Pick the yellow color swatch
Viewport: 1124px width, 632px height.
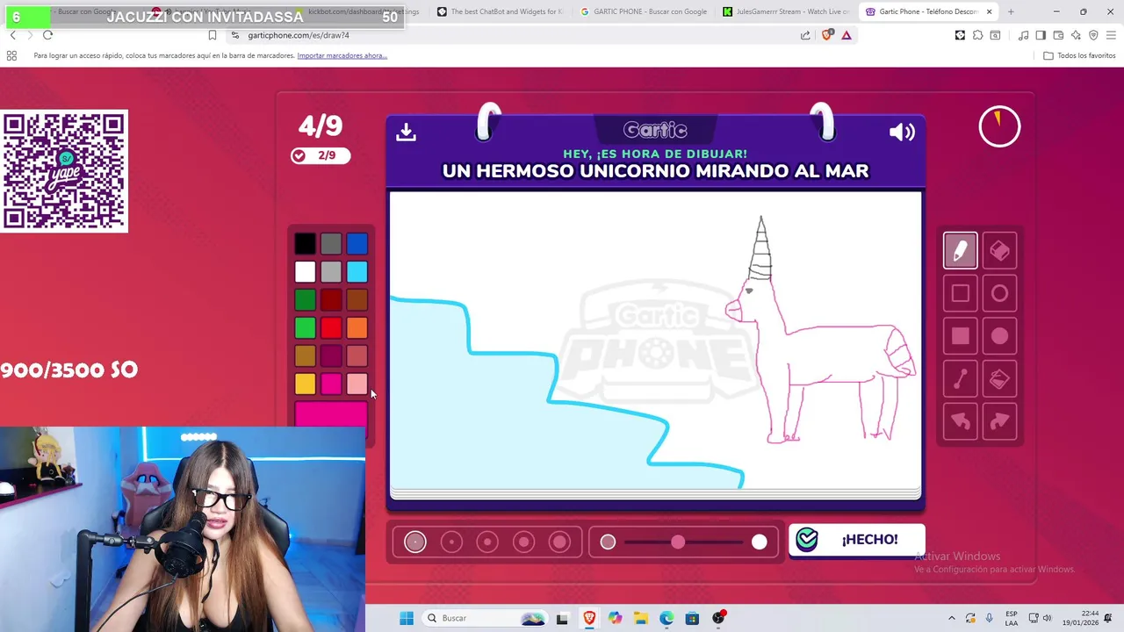305,384
